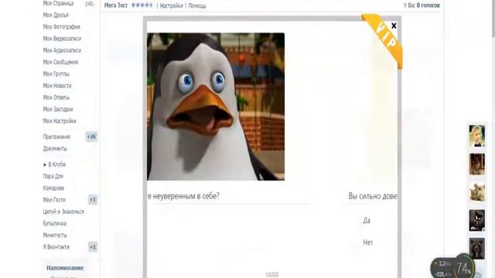Open Минитесты in the sidebar

tap(55, 235)
